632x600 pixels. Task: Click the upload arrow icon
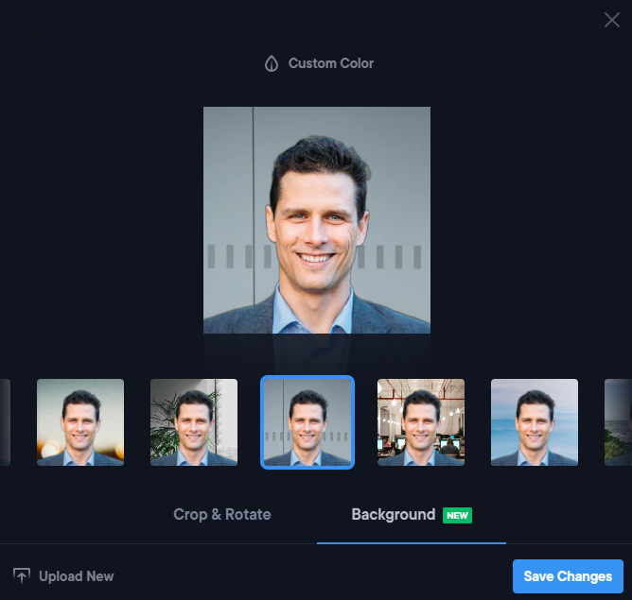click(x=22, y=575)
